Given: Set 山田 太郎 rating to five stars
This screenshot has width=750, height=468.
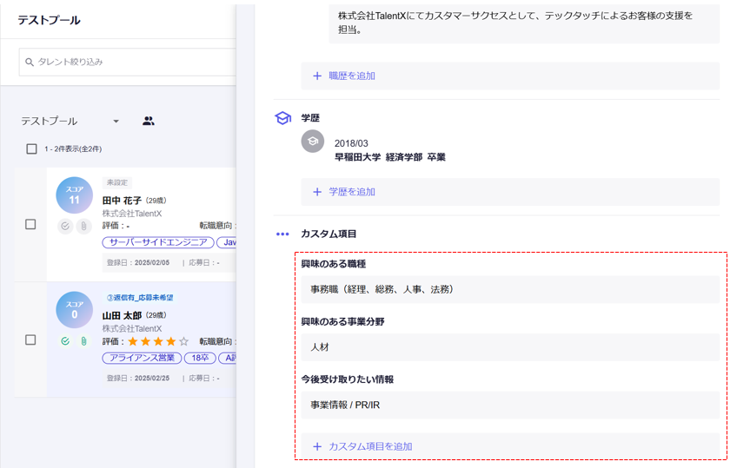Looking at the screenshot, I should (x=183, y=342).
